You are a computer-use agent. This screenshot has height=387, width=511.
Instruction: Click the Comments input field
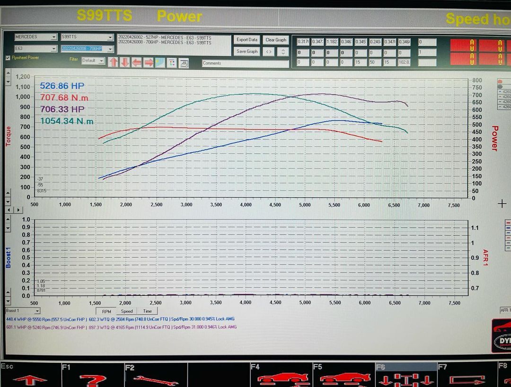pyautogui.click(x=245, y=63)
